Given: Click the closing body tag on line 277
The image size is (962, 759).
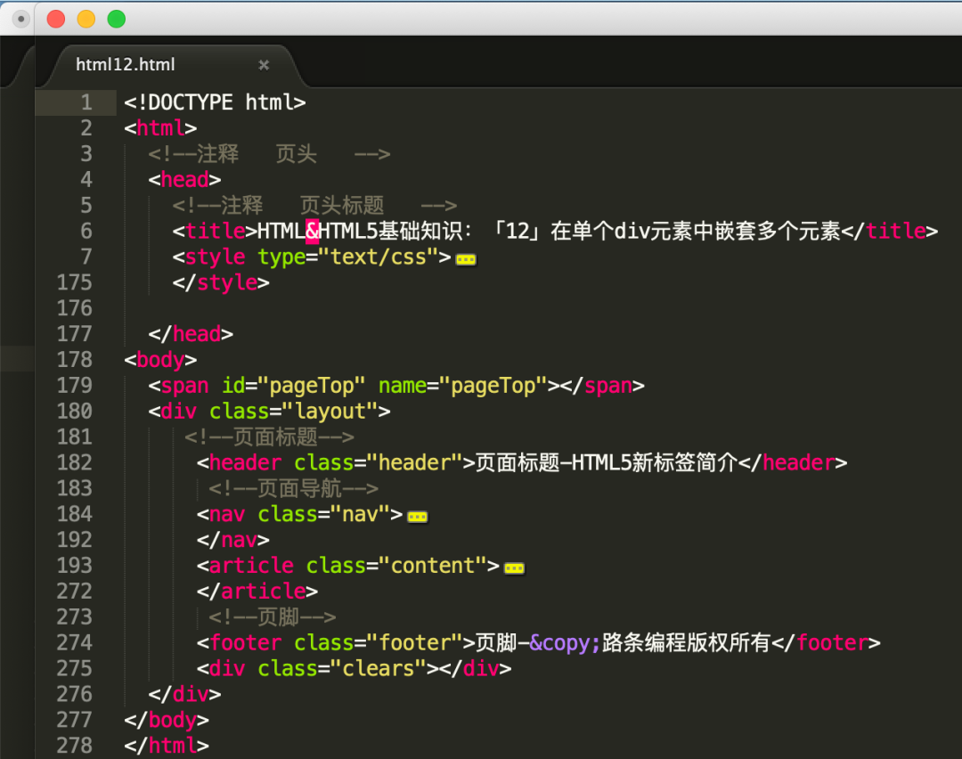Looking at the screenshot, I should tap(165, 720).
